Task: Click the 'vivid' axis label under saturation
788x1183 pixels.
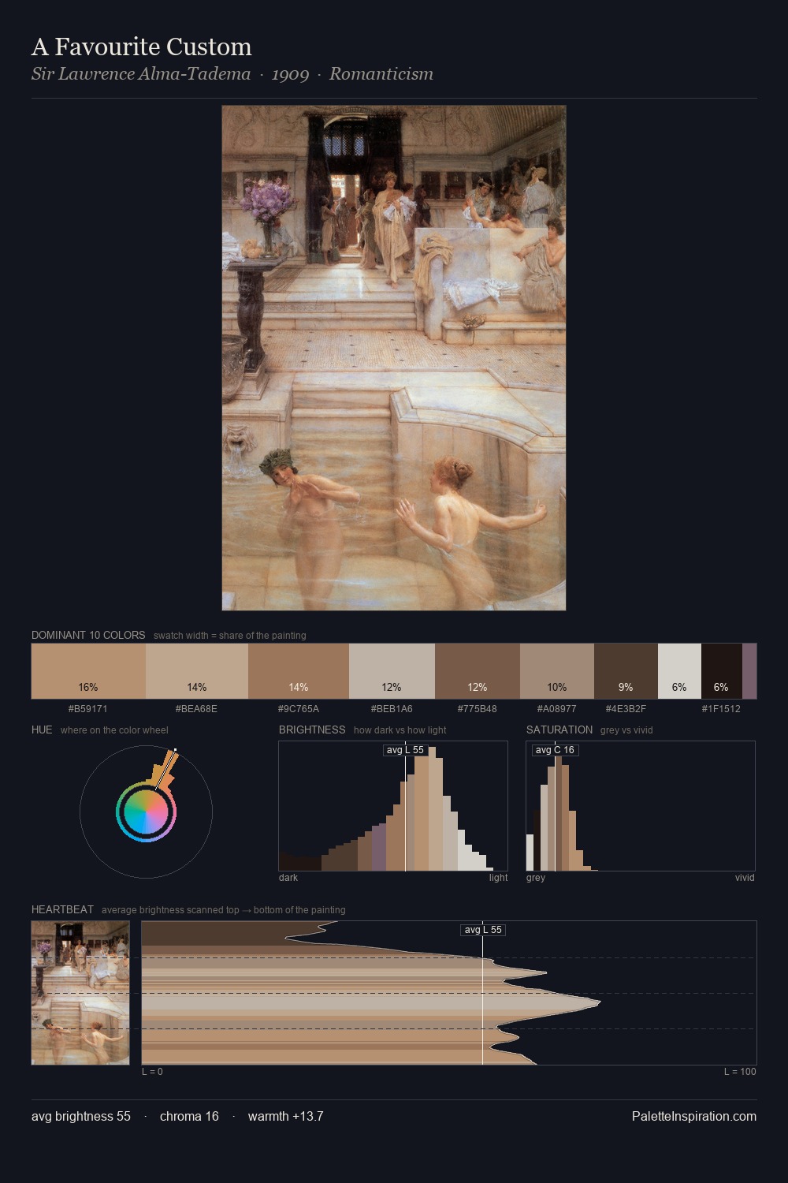Action: 745,878
